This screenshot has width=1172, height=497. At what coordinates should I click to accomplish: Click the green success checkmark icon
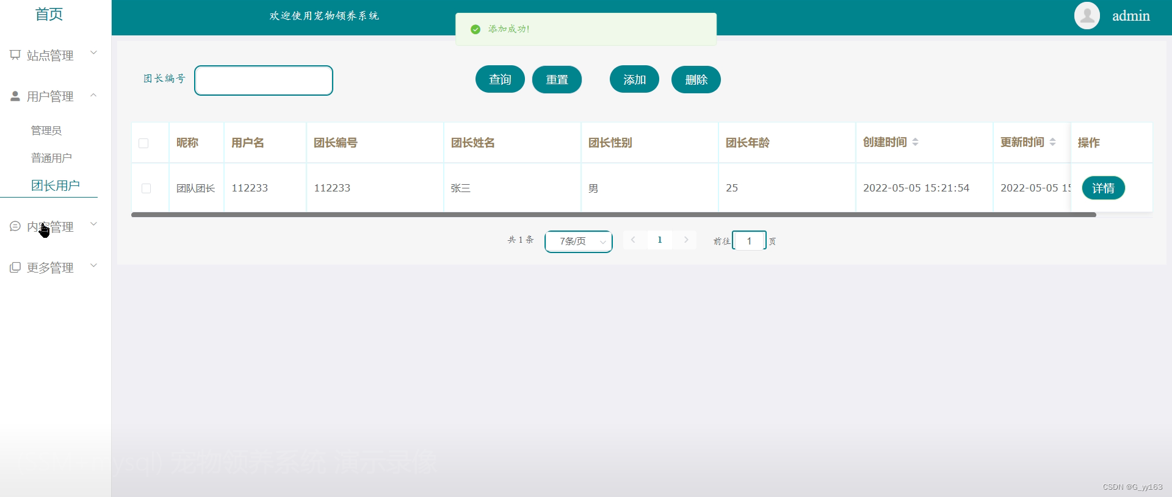point(476,29)
